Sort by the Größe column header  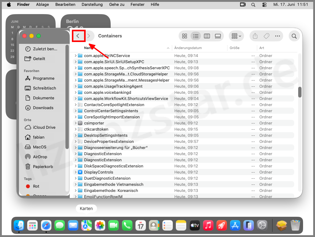click(235, 48)
